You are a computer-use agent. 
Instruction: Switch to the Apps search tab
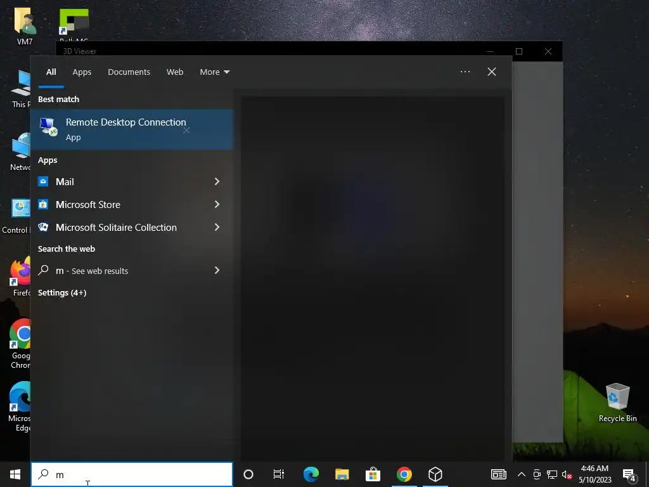pyautogui.click(x=82, y=72)
